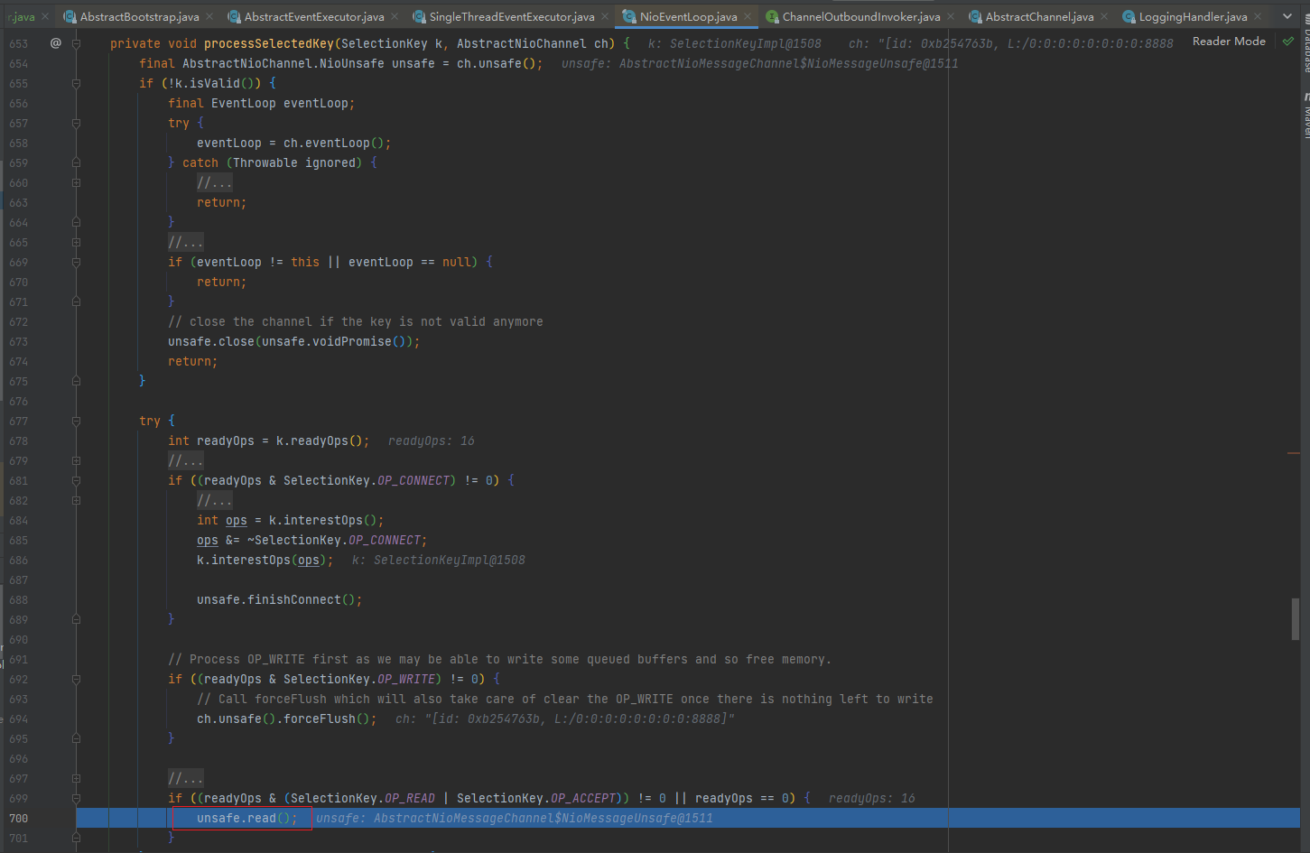Collapse the if block fold at line 669
Viewport: 1310px width, 853px height.
tap(76, 262)
